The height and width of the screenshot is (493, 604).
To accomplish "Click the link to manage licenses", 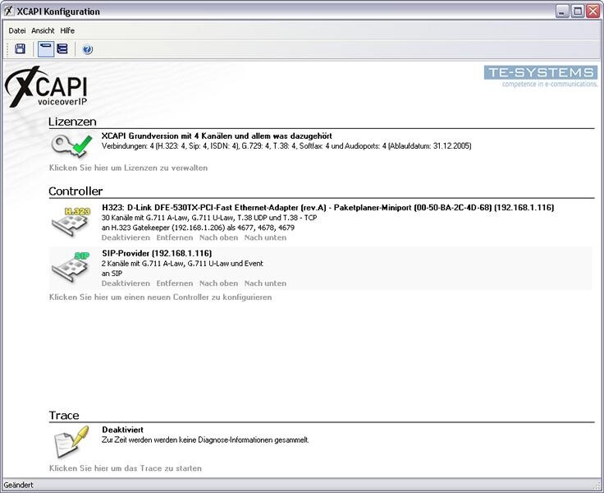I will click(x=128, y=168).
